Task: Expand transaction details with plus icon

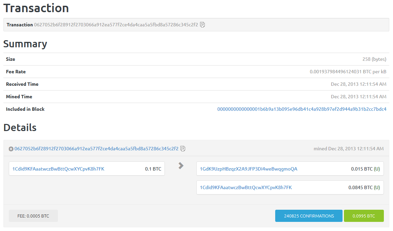Action: [x=11, y=149]
